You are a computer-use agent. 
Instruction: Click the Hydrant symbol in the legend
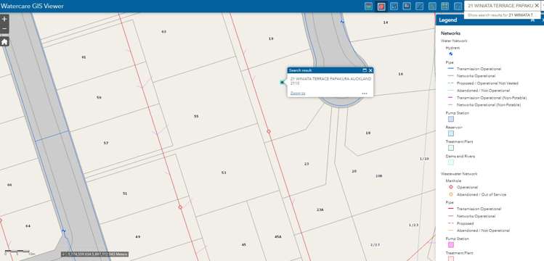tap(451, 54)
